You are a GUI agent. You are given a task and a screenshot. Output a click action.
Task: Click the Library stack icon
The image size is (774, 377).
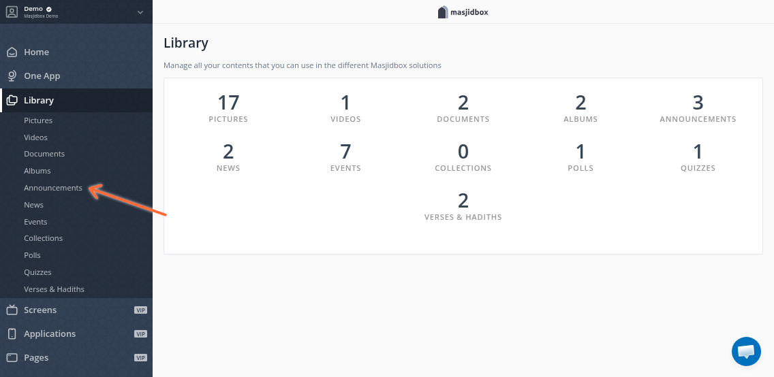click(12, 101)
